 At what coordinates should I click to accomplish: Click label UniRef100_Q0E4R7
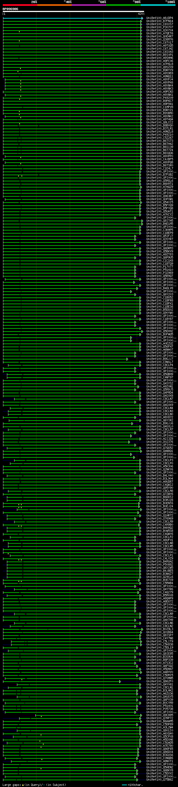(x=160, y=36)
